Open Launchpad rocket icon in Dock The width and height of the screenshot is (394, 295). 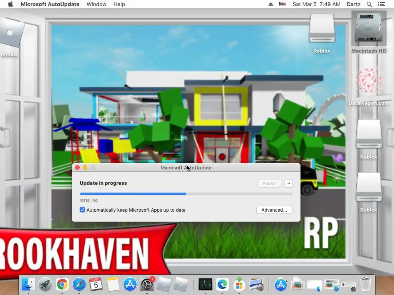(x=45, y=285)
